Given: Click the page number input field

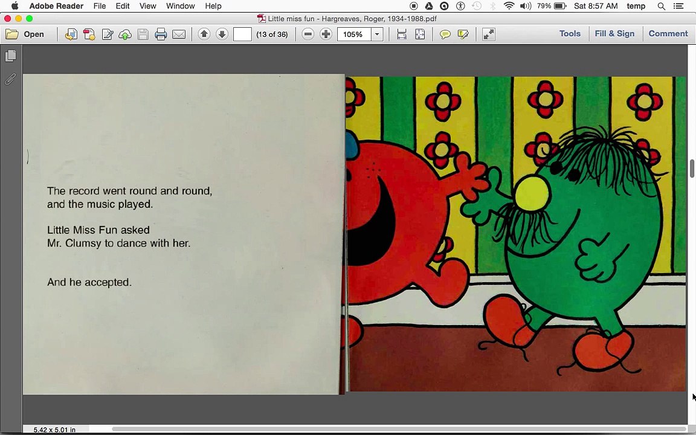Looking at the screenshot, I should tap(242, 34).
